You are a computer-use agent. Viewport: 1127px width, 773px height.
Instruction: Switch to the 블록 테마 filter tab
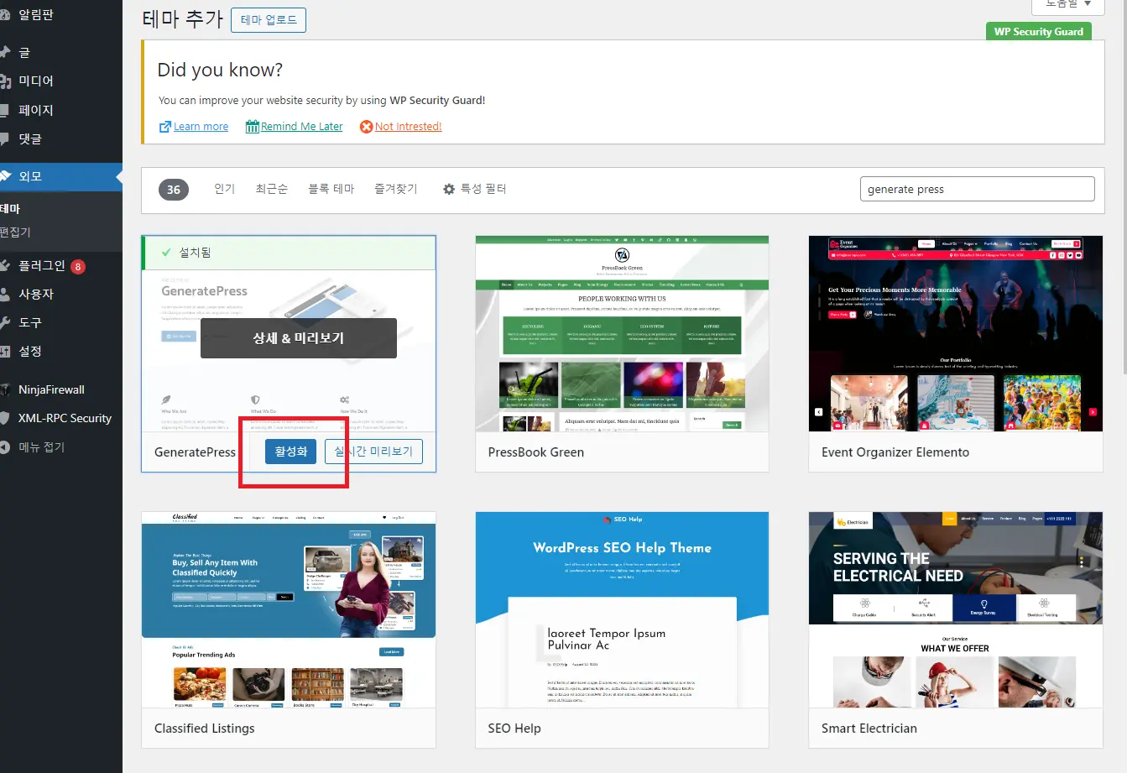(x=331, y=189)
